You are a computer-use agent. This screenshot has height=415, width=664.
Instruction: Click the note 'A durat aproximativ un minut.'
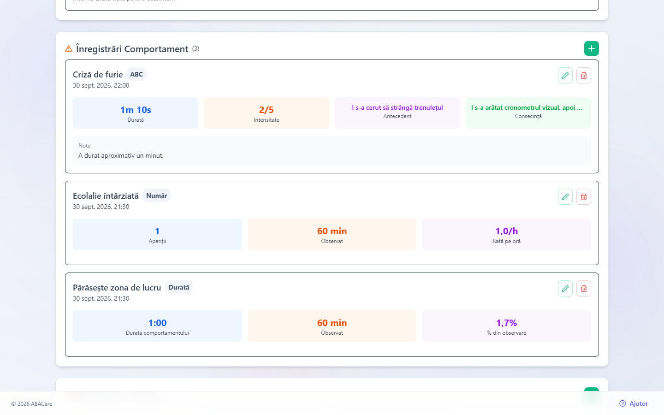pos(121,155)
